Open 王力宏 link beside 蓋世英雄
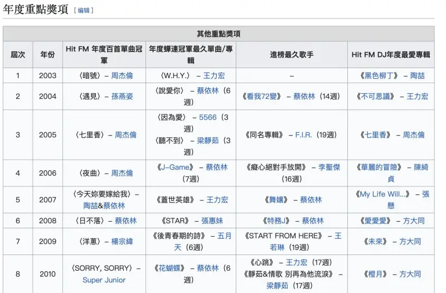446x293 pixels. (x=217, y=200)
